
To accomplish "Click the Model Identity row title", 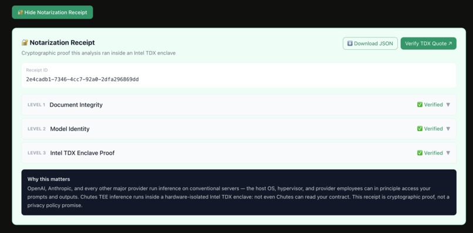I will tap(70, 129).
